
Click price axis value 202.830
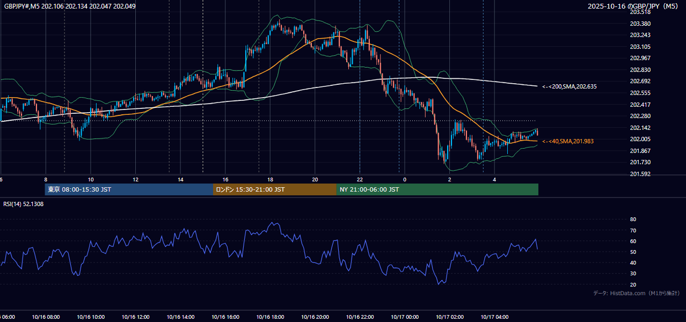(640, 70)
